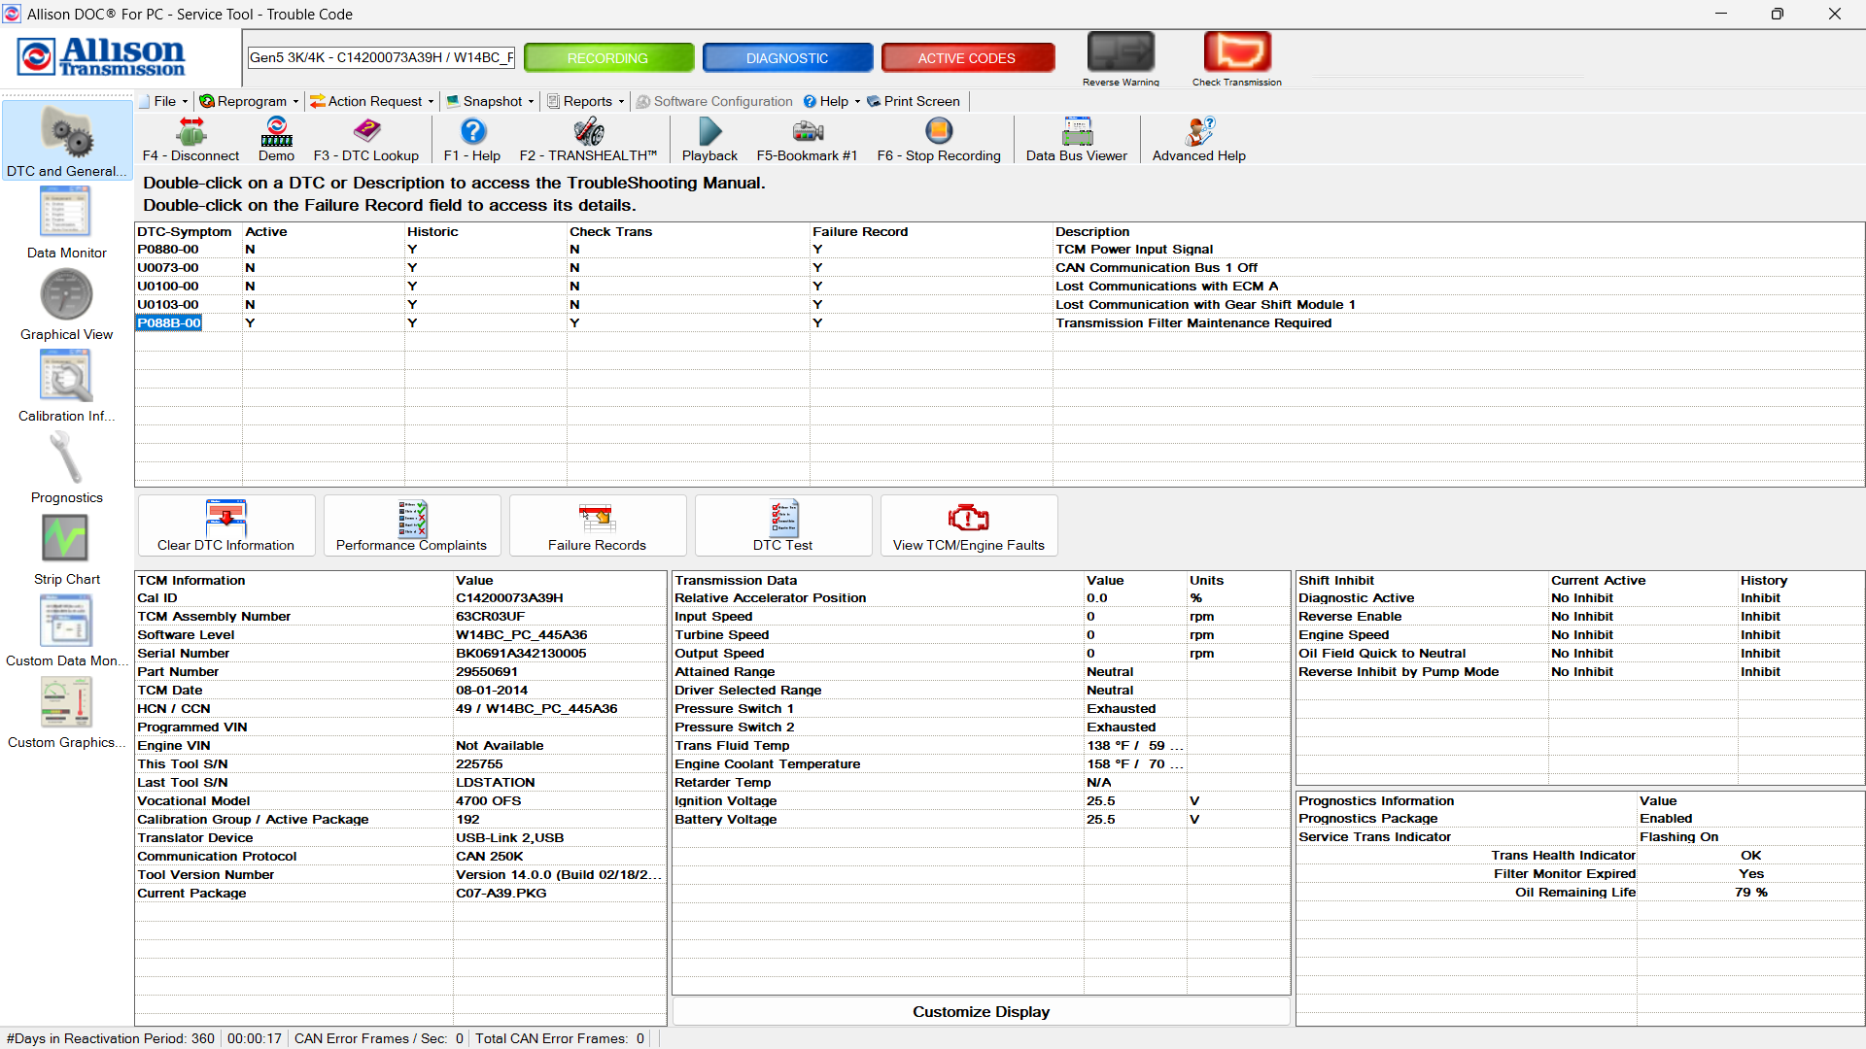
Task: Open the File menu
Action: [x=163, y=101]
